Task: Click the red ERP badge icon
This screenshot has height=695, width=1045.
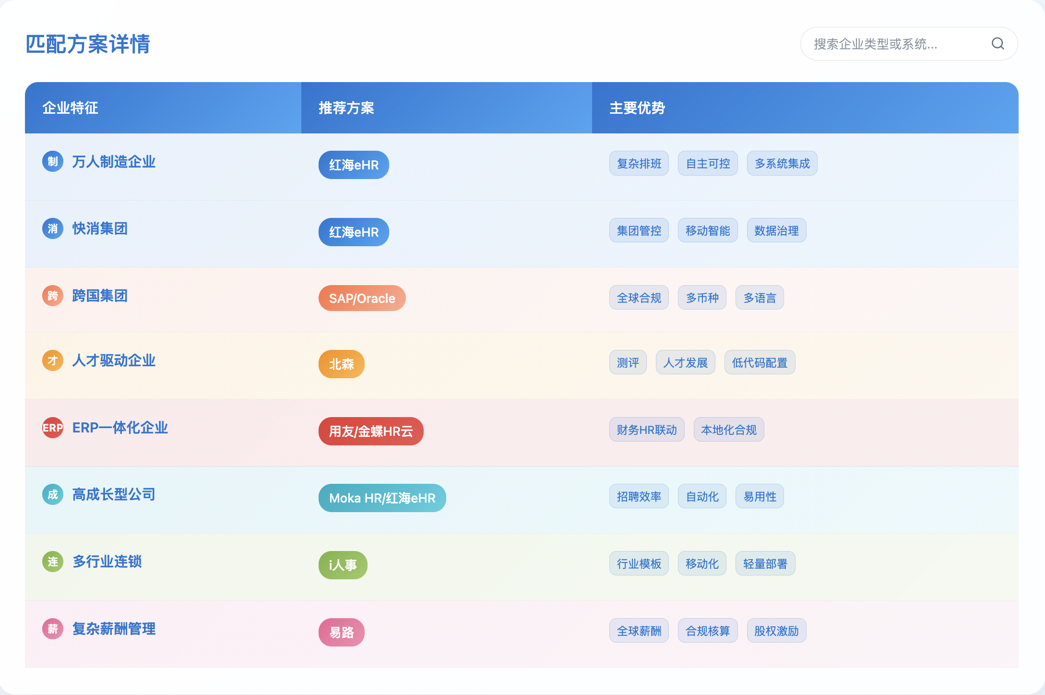Action: tap(53, 428)
